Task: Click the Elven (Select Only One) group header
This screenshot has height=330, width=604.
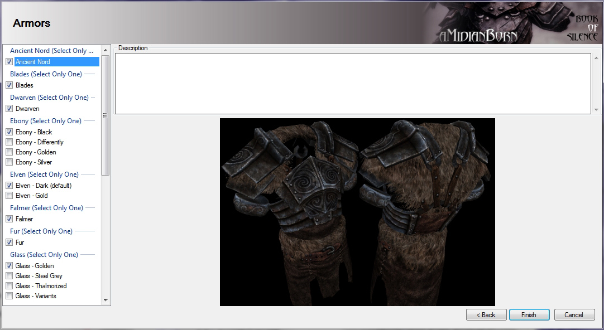Action: point(44,174)
